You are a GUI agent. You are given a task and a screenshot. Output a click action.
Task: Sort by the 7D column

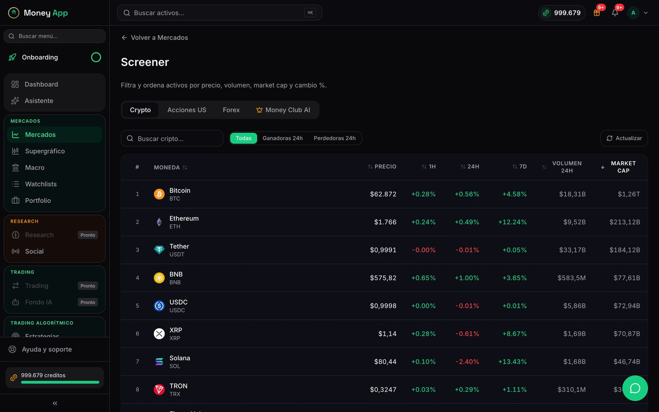(520, 167)
